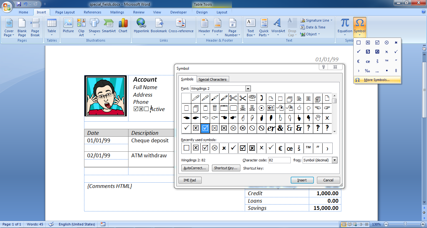Open Word Help question mark icon
Viewport: 427px width, 228px height.
pyautogui.click(x=423, y=12)
